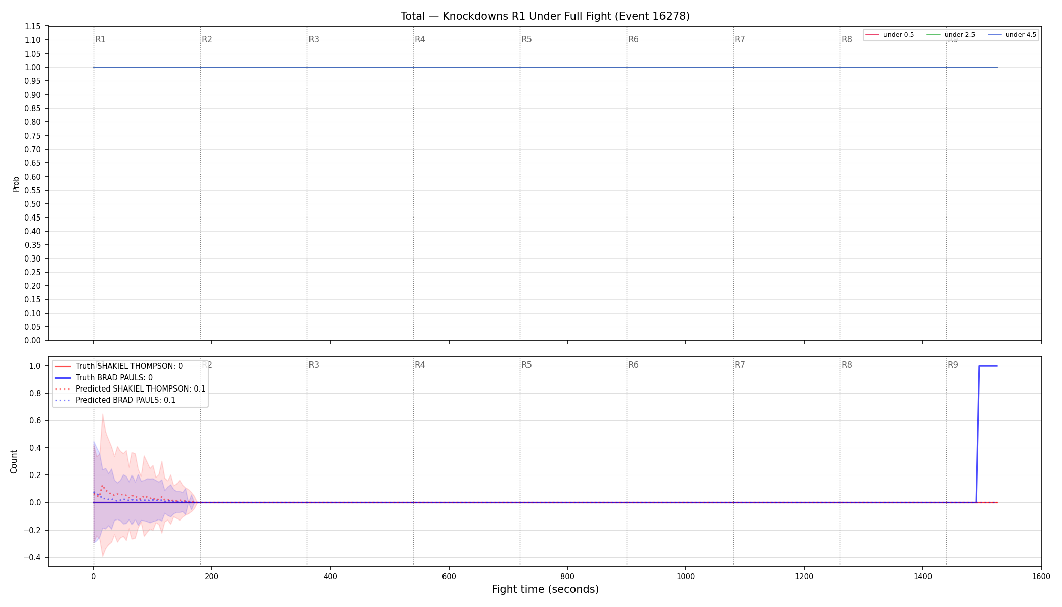Click the R2 round marker in top chart

pyautogui.click(x=207, y=39)
